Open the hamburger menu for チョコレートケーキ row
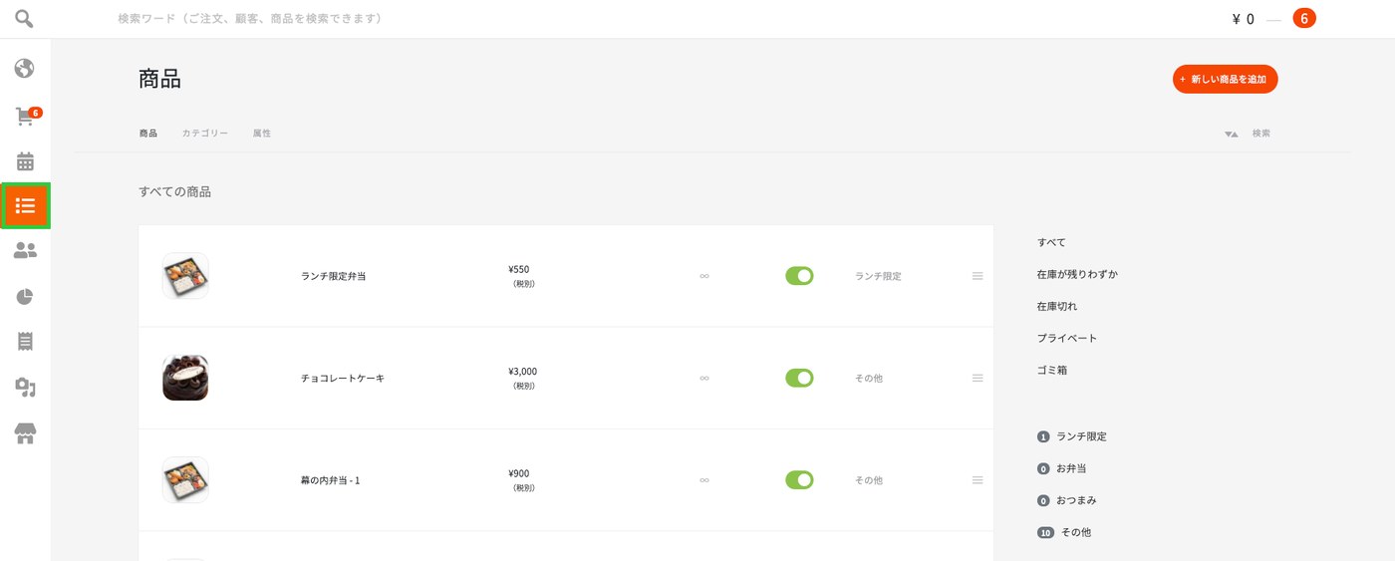 click(x=977, y=378)
